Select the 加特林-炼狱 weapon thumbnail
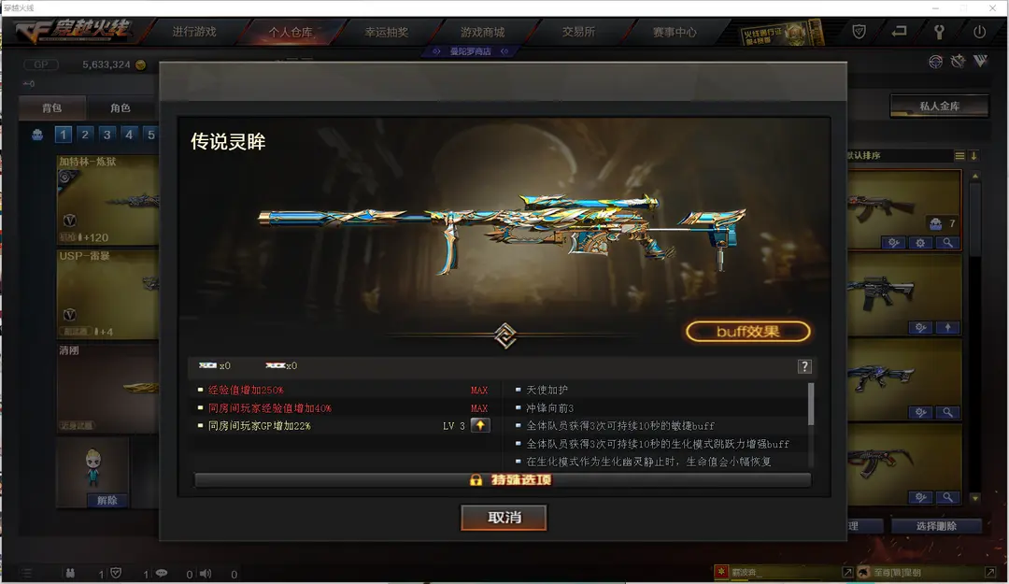Screen dimensions: 1009x584 point(107,200)
